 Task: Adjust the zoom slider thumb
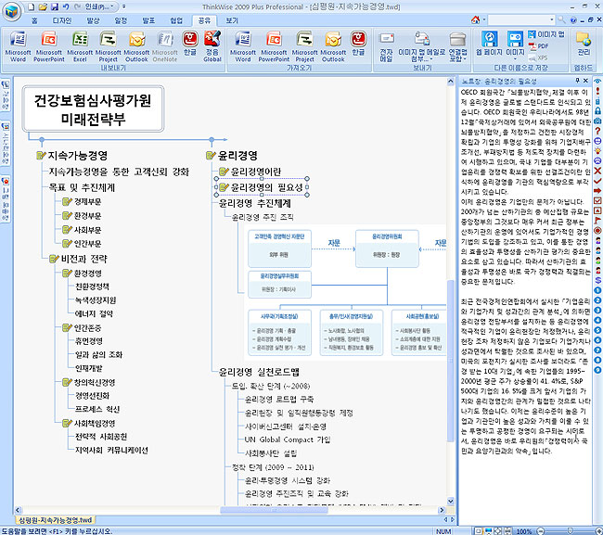570,530
